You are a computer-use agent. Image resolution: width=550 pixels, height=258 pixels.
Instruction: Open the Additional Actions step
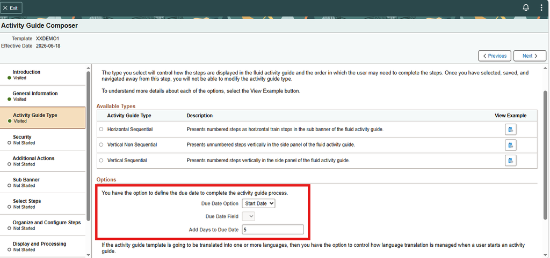pos(43,161)
